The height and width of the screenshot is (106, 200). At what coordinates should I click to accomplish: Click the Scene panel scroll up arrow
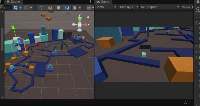[2, 12]
